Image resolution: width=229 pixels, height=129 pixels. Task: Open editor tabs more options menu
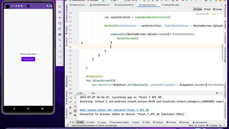click(221, 5)
